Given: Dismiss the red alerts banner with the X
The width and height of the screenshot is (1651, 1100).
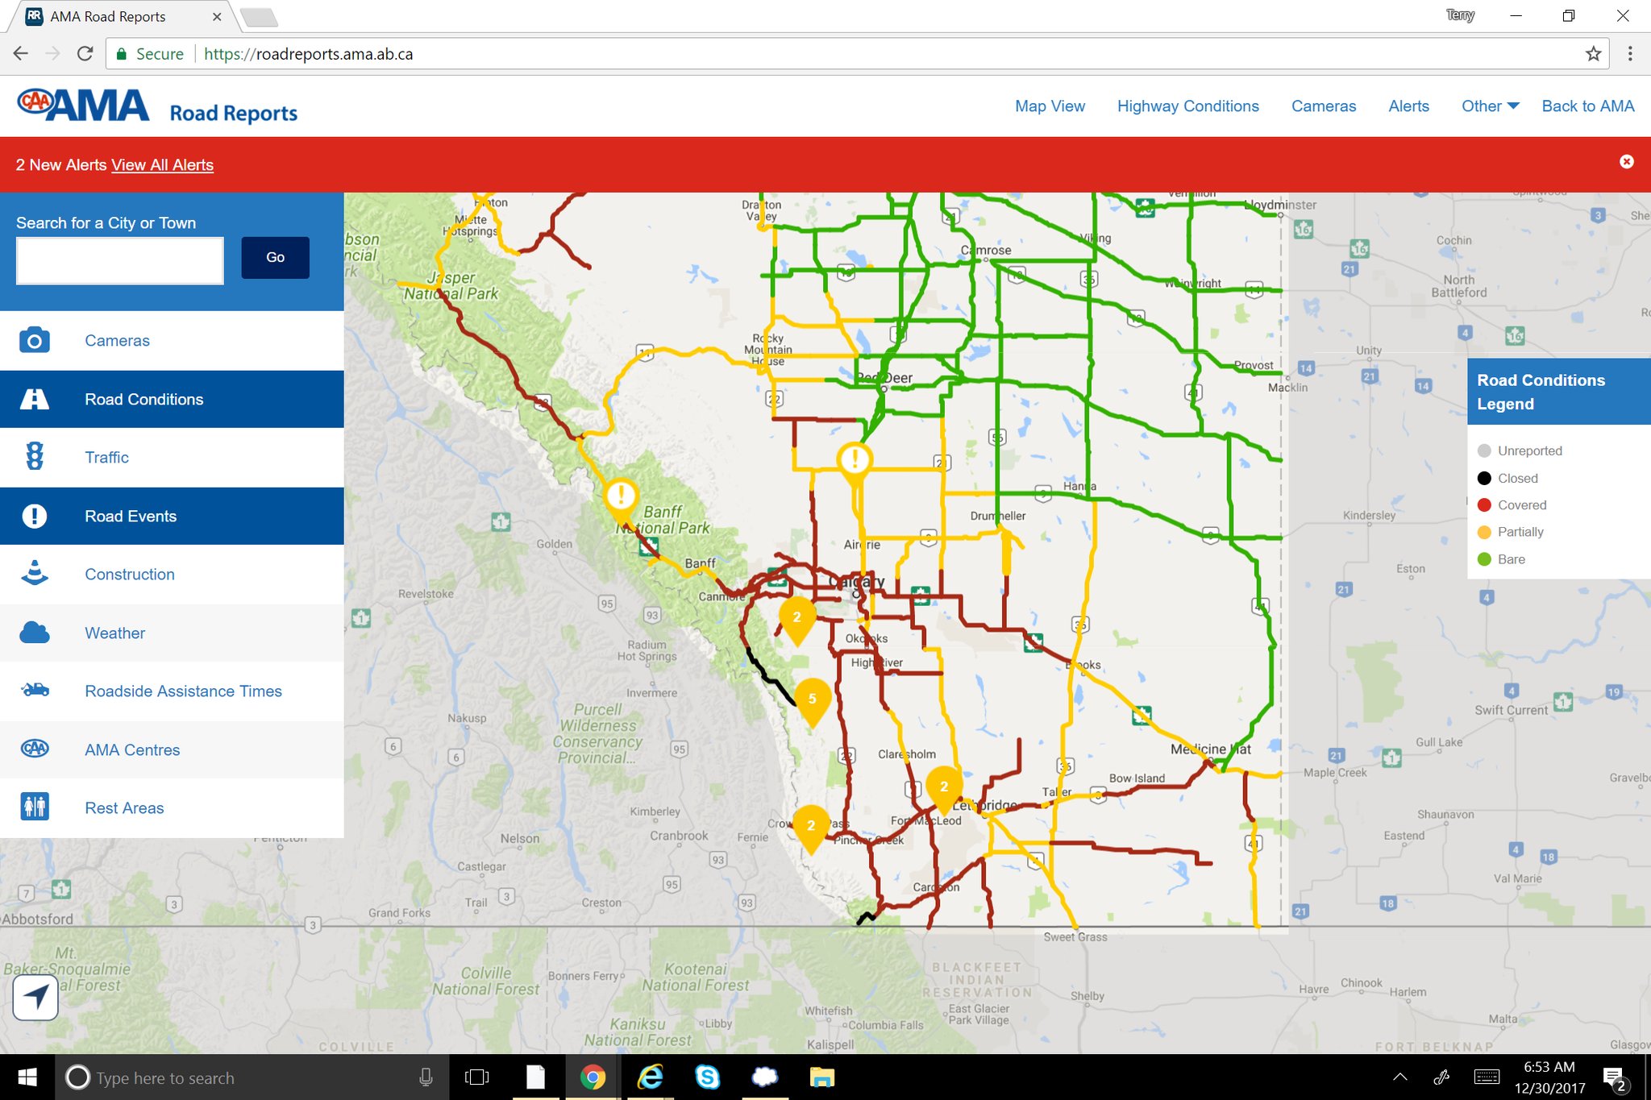Looking at the screenshot, I should (x=1627, y=162).
